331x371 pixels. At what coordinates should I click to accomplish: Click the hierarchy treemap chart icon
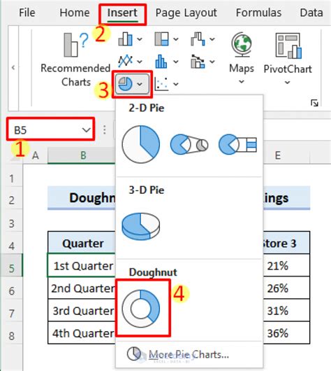click(x=162, y=39)
